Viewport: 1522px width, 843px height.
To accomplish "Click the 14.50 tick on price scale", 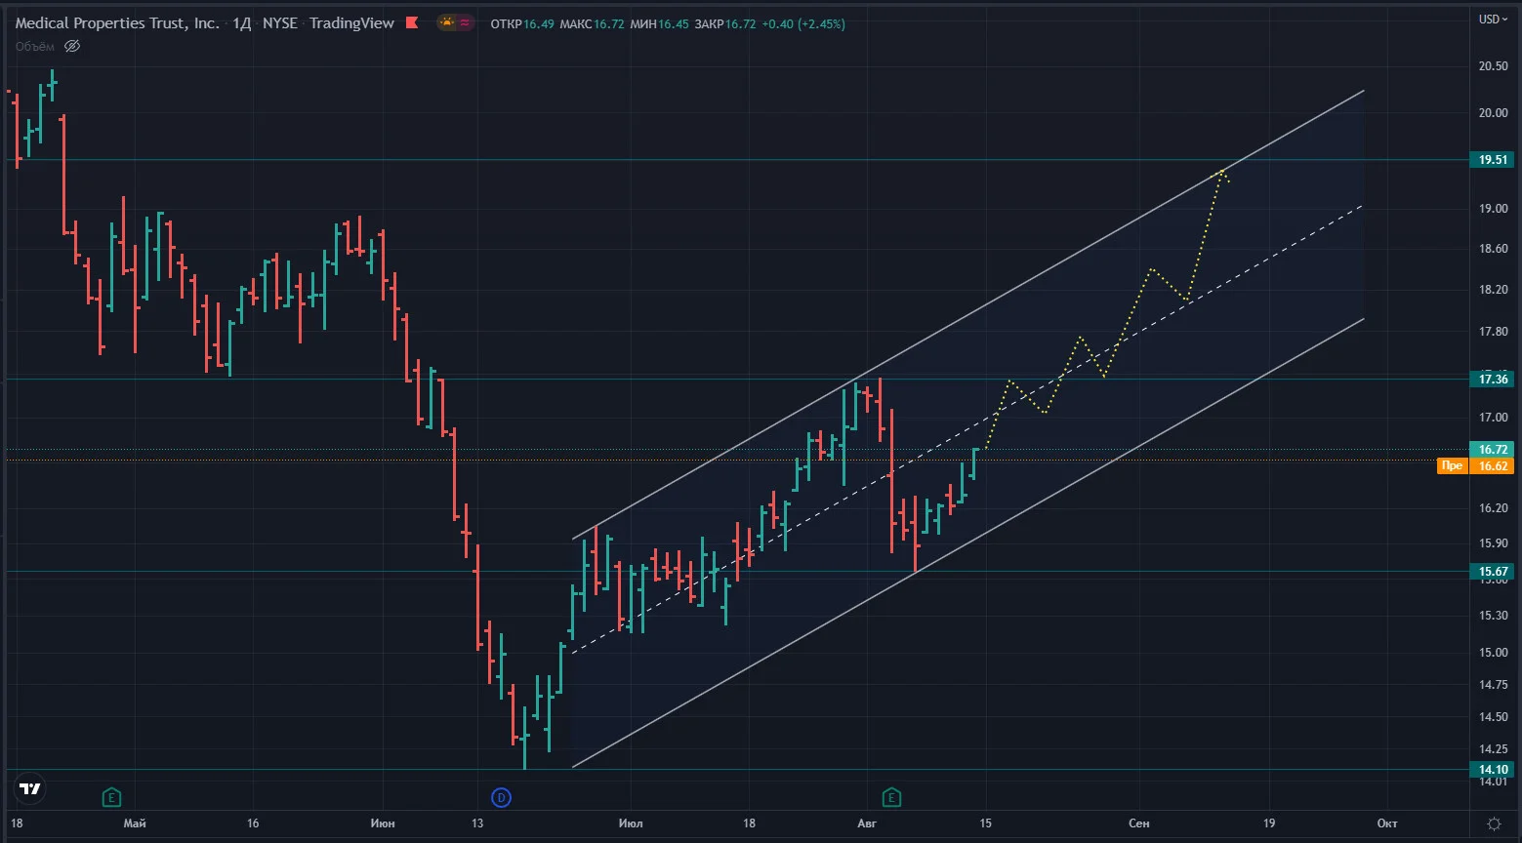I will pos(1493,717).
